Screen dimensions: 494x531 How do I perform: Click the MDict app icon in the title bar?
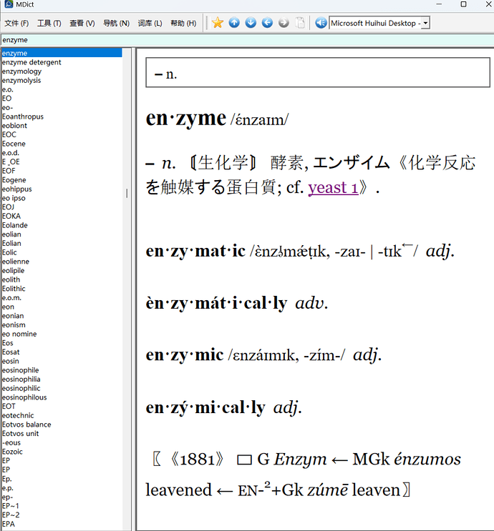coord(9,4)
